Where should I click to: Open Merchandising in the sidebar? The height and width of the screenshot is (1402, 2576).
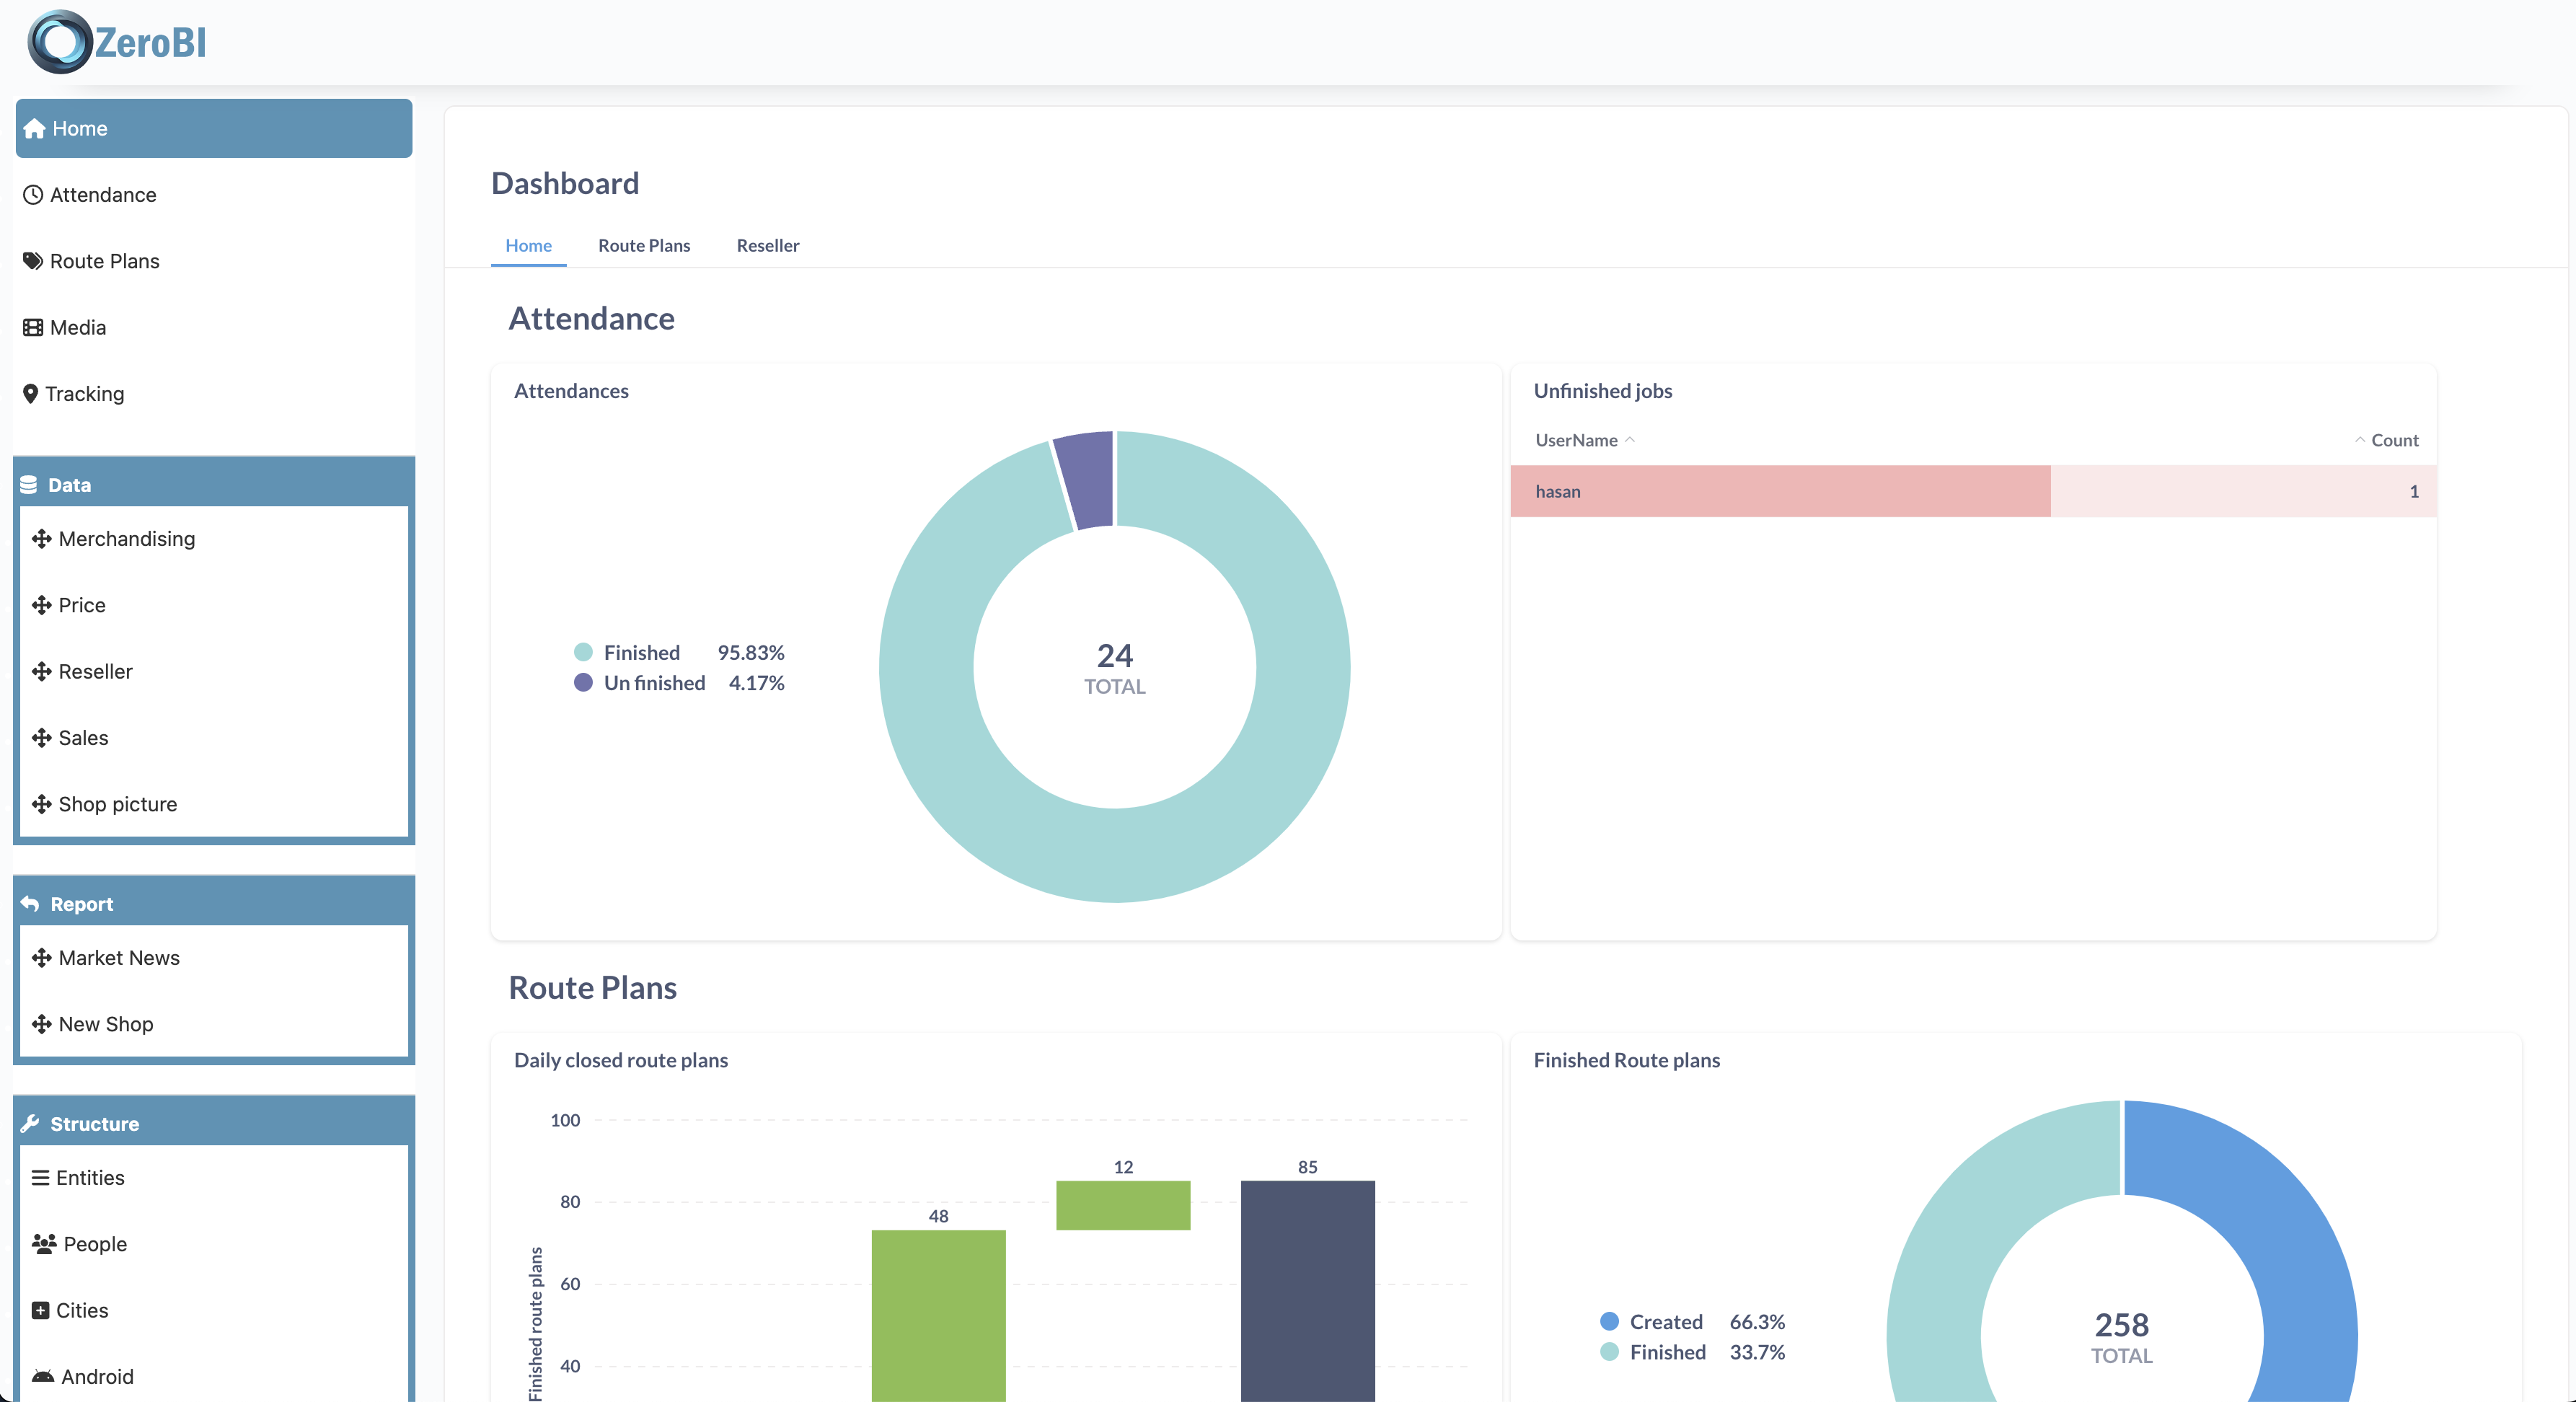(x=127, y=539)
